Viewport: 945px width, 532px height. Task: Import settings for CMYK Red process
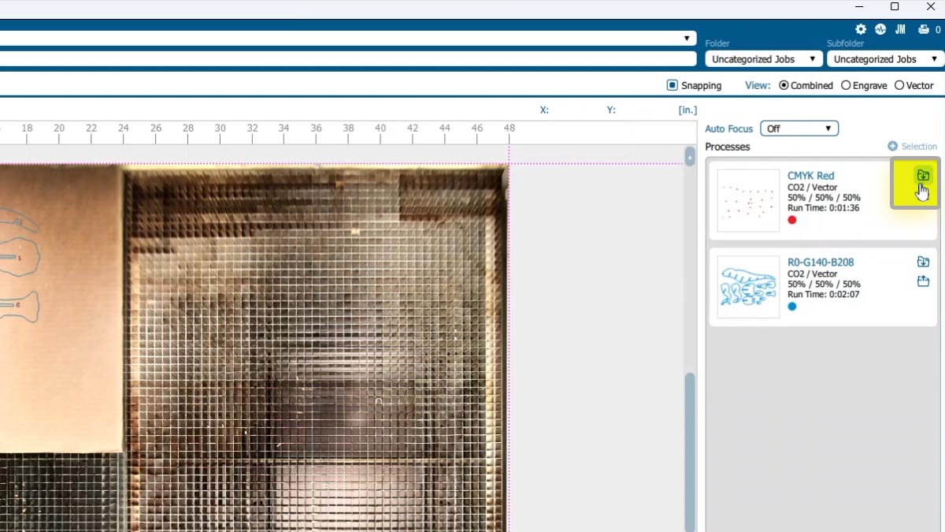click(923, 175)
